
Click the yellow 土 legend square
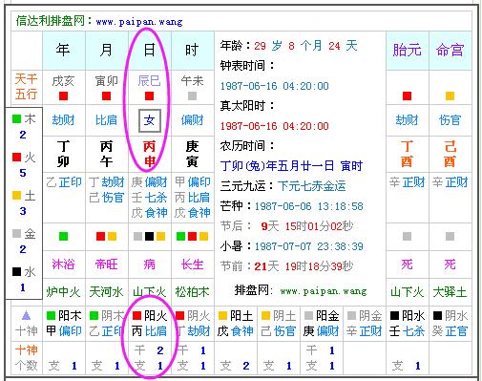(x=16, y=195)
